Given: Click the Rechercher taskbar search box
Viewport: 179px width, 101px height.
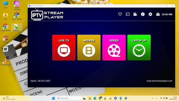Looking at the screenshot, I should pyautogui.click(x=69, y=98).
